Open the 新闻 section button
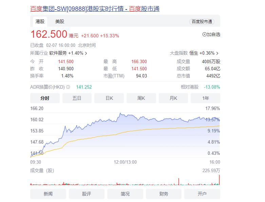Viewport: 265px width, 202px height. [48, 194]
